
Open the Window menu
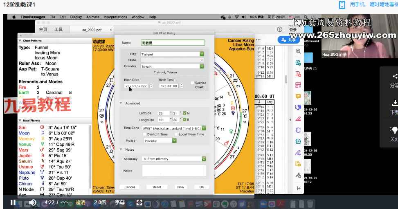pyautogui.click(x=138, y=17)
